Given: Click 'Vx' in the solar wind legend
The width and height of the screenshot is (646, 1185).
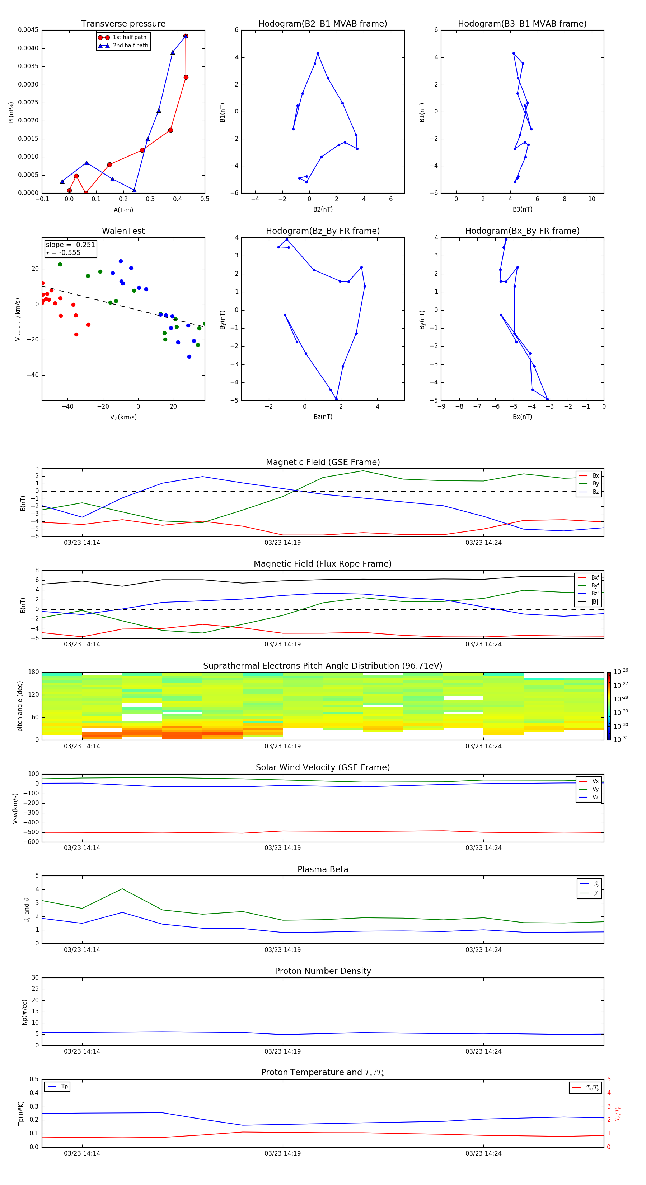Looking at the screenshot, I should 595,782.
